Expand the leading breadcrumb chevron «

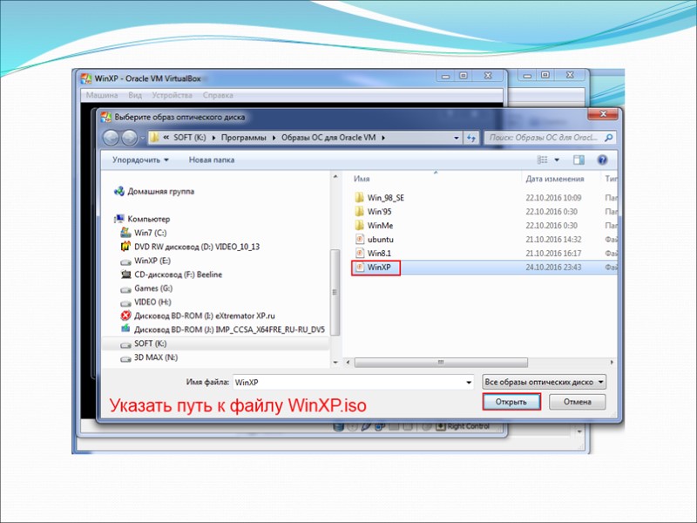tap(166, 138)
